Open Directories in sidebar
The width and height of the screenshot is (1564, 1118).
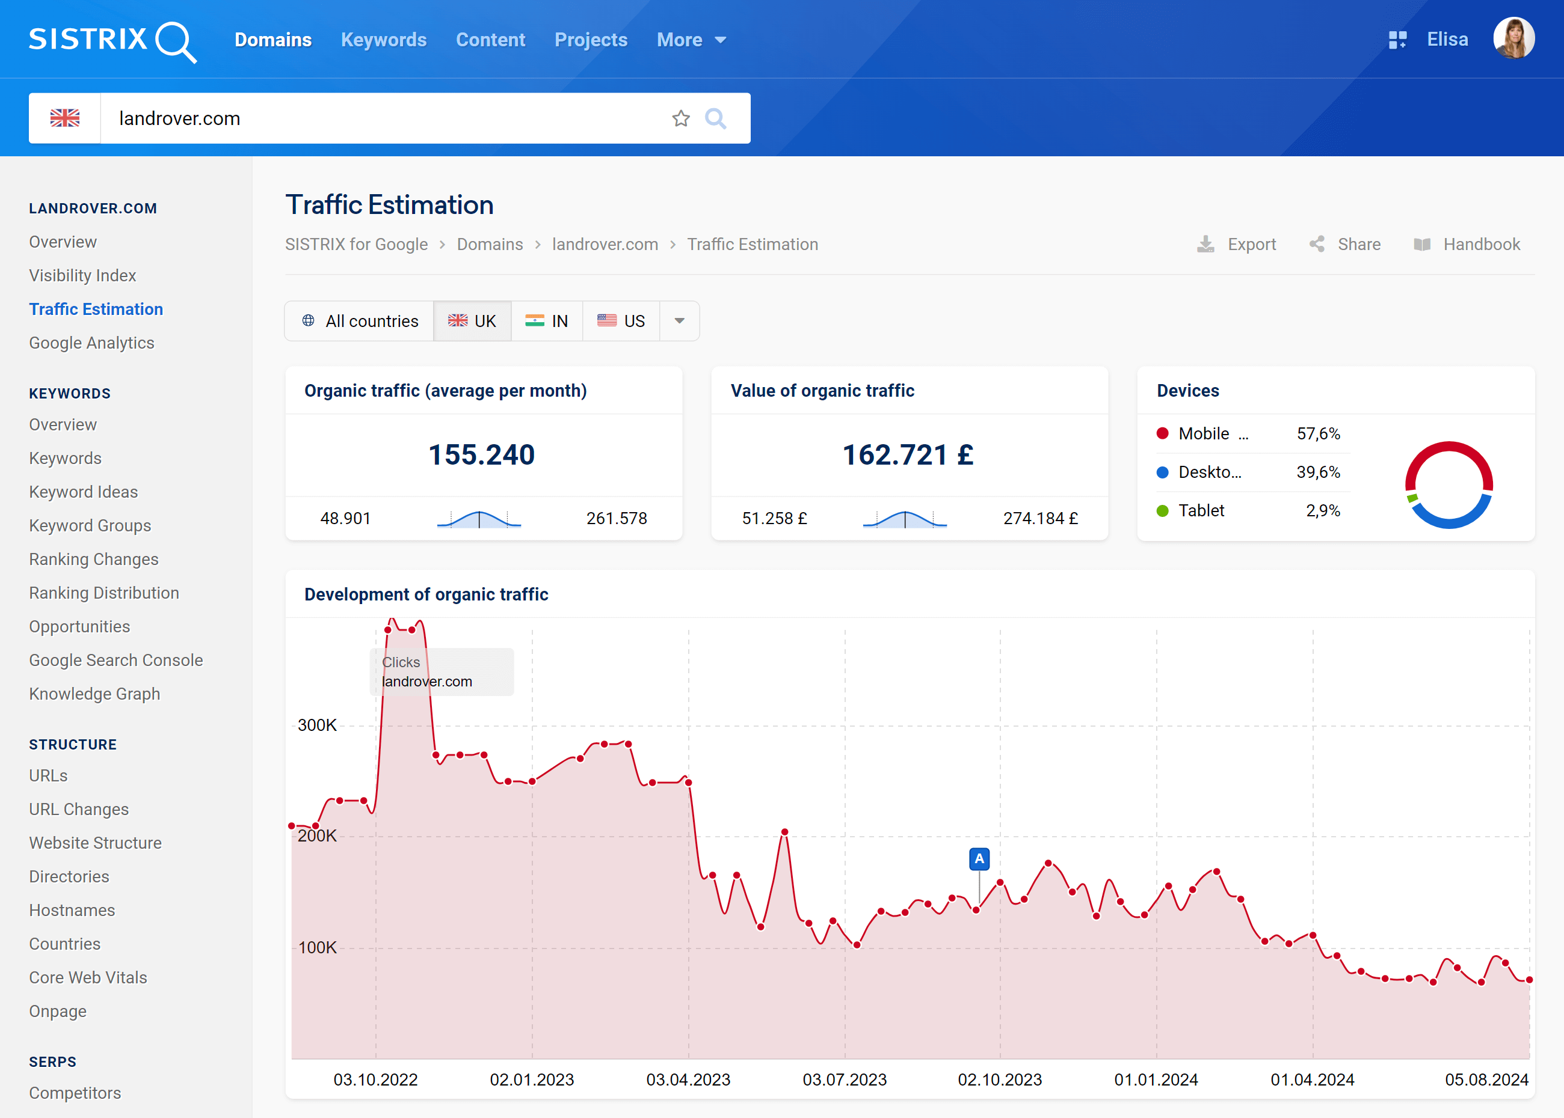tap(69, 877)
